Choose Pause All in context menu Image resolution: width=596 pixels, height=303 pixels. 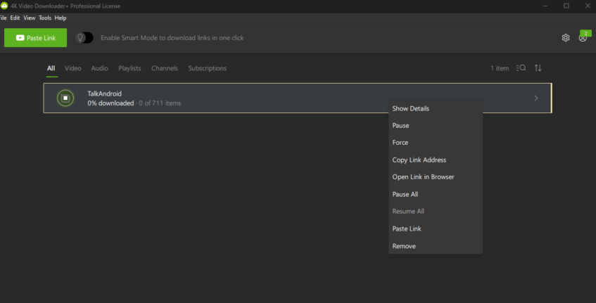(x=436, y=194)
